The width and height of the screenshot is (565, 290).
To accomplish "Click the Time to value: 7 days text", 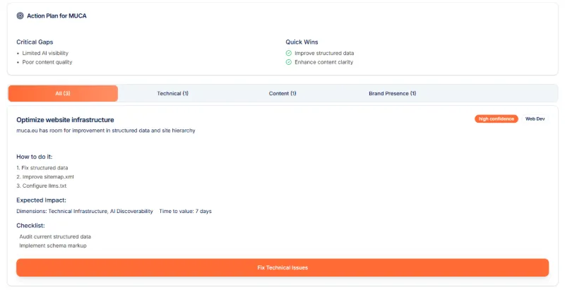I will [x=185, y=211].
